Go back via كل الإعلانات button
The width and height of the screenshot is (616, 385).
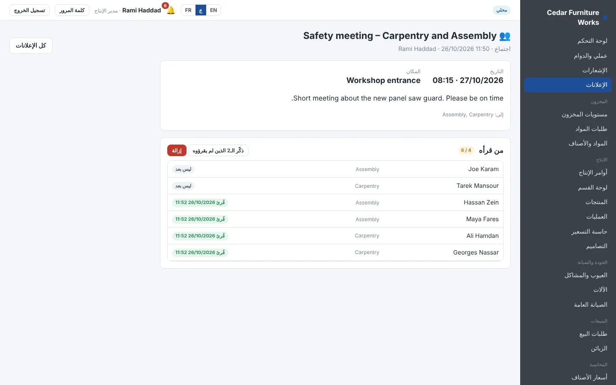click(x=31, y=45)
